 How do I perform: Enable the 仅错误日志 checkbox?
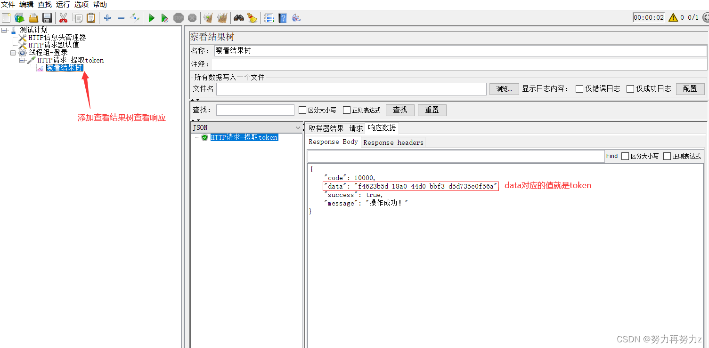point(579,89)
